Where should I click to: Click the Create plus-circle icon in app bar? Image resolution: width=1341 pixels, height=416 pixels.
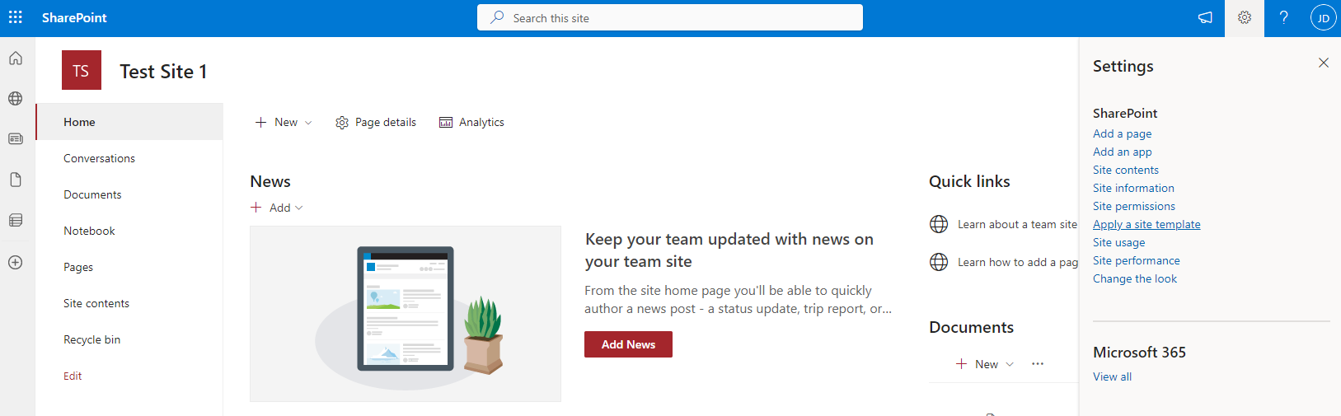(x=16, y=263)
